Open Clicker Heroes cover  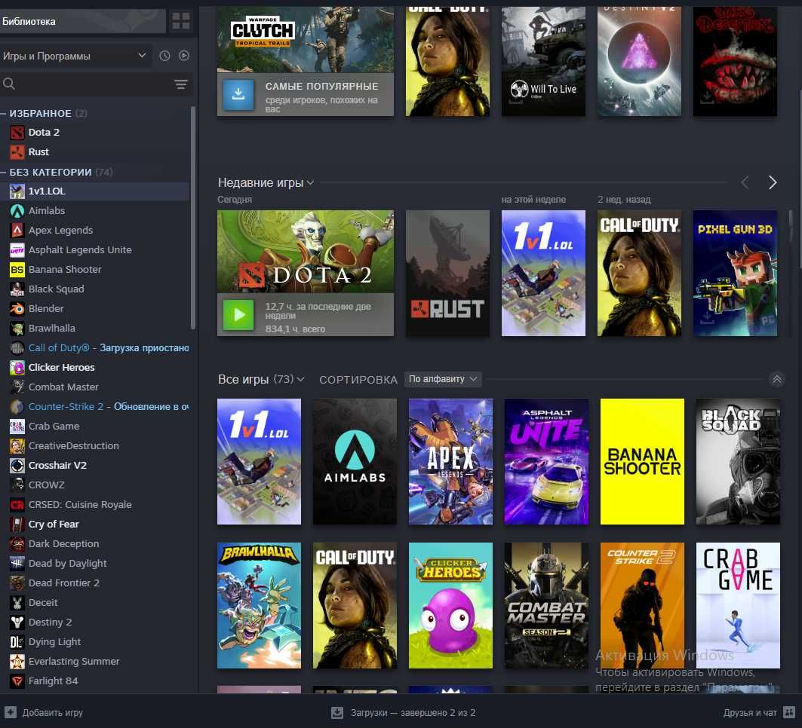pos(450,605)
